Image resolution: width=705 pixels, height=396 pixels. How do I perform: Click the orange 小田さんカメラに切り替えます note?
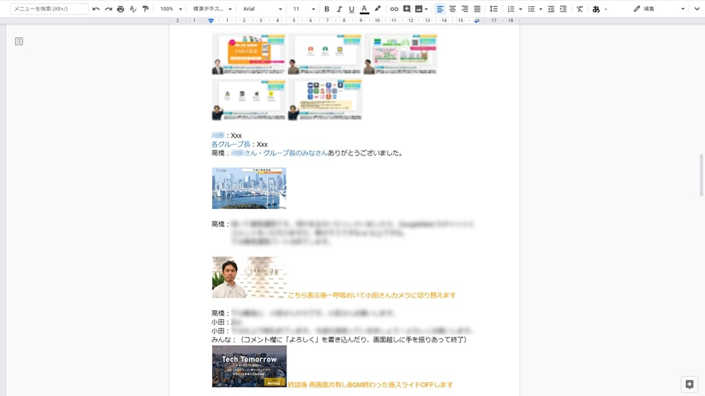(x=371, y=295)
